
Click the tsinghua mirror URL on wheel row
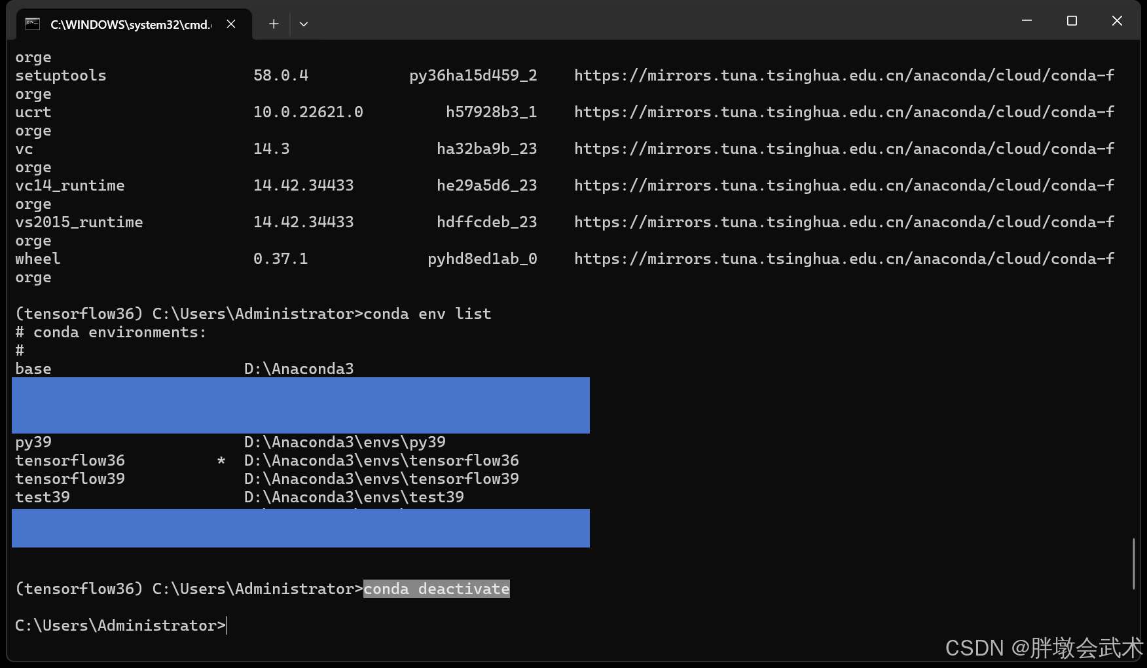(845, 259)
